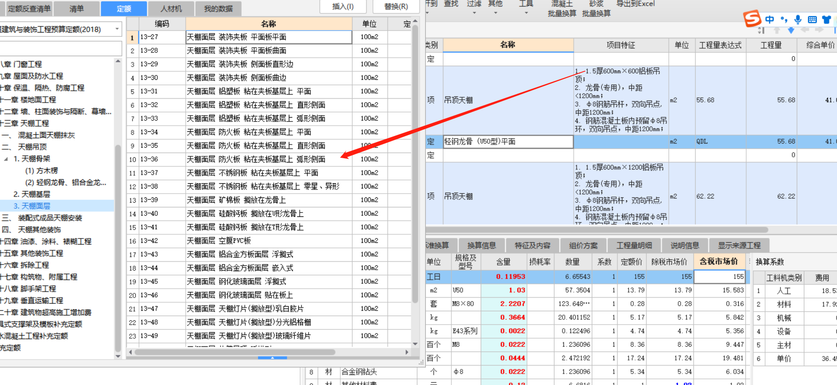Click the 名称 column header in quota list
The height and width of the screenshot is (385, 837).
[268, 24]
